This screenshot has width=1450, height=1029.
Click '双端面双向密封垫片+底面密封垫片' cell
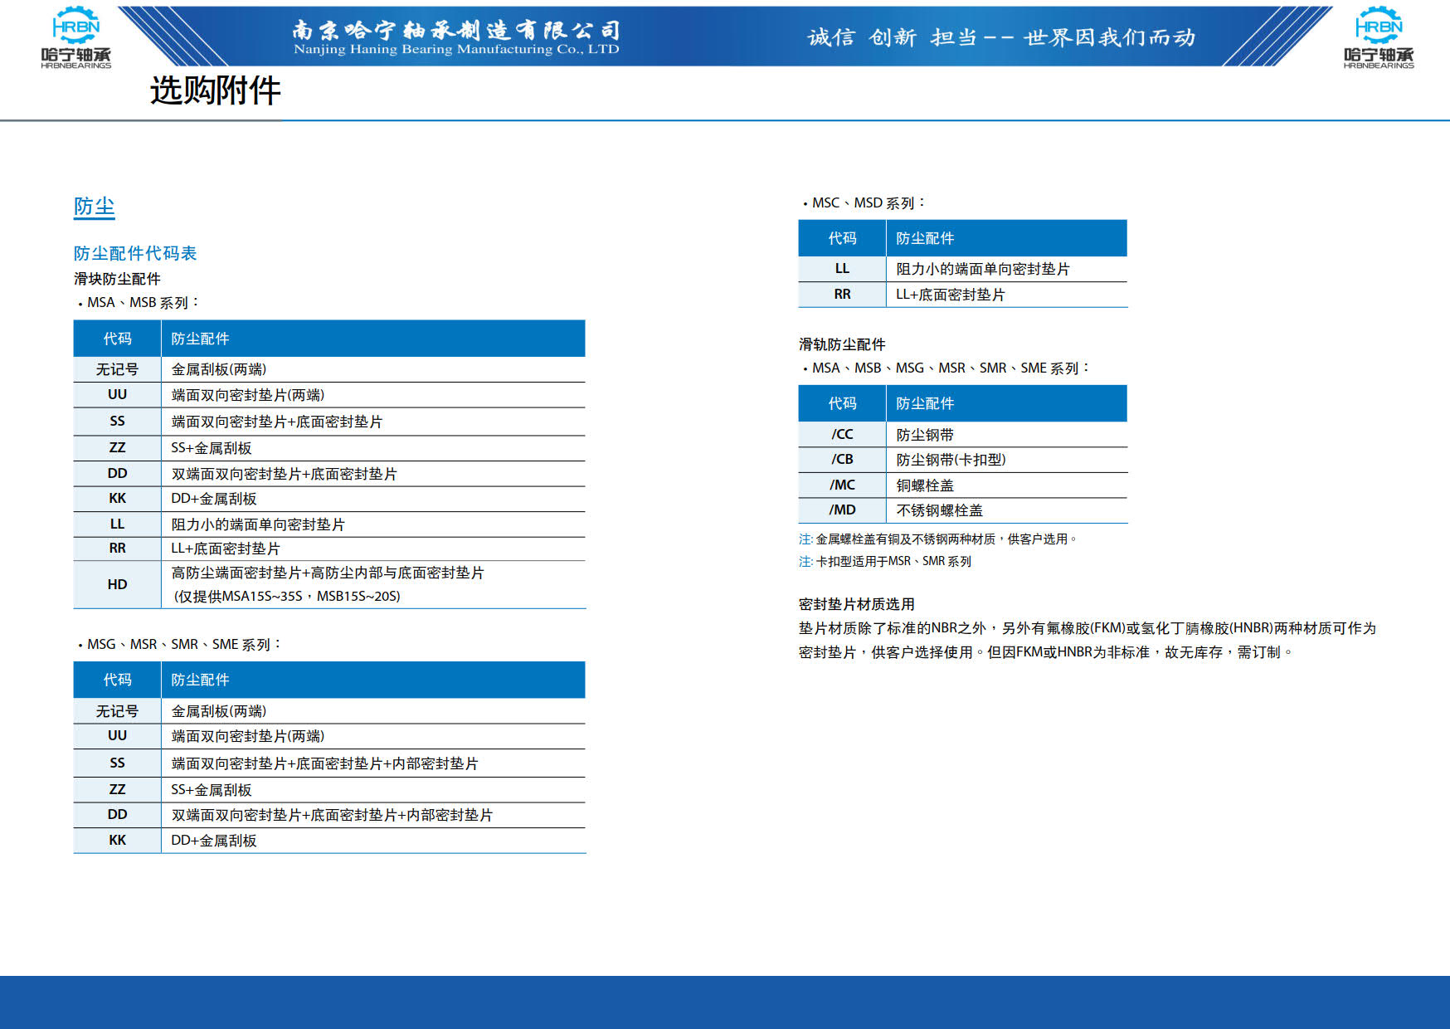point(284,474)
